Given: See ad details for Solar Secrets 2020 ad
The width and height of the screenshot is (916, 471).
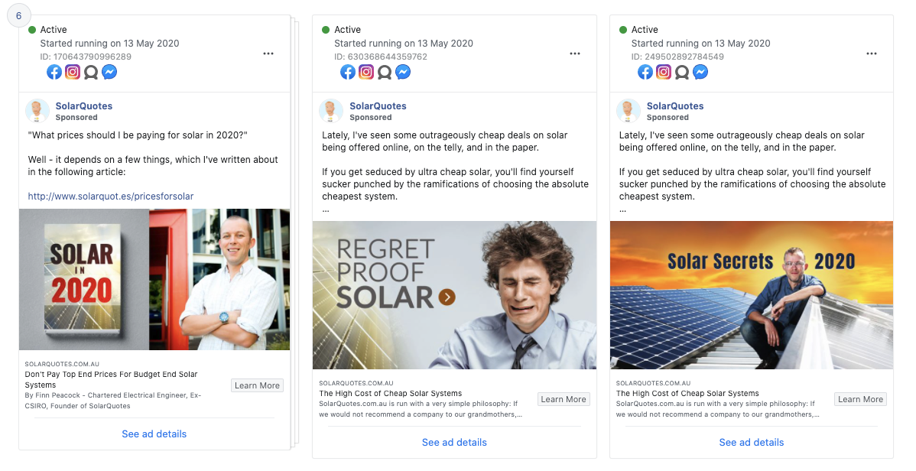Looking at the screenshot, I should tap(752, 443).
